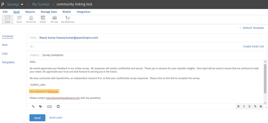This screenshot has height=123, width=268.
Task: Open the Embed survey option
Action: coord(43,19)
